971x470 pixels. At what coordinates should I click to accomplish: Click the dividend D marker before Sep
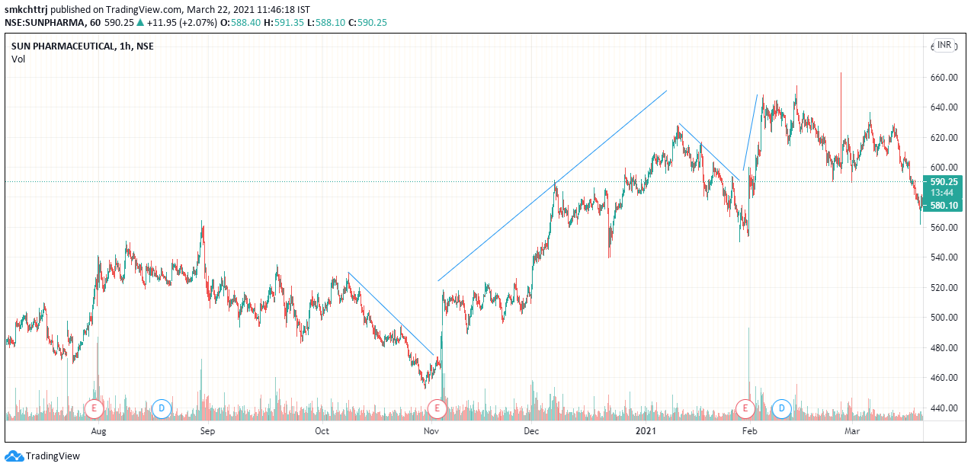pyautogui.click(x=161, y=408)
